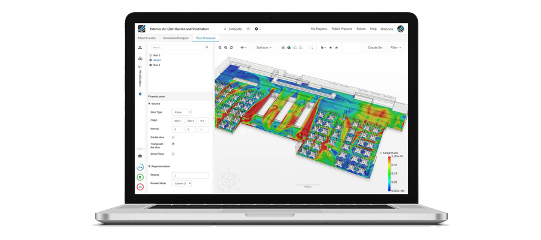Open the Mesh Creator tab
This screenshot has width=541, height=240.
(x=147, y=38)
